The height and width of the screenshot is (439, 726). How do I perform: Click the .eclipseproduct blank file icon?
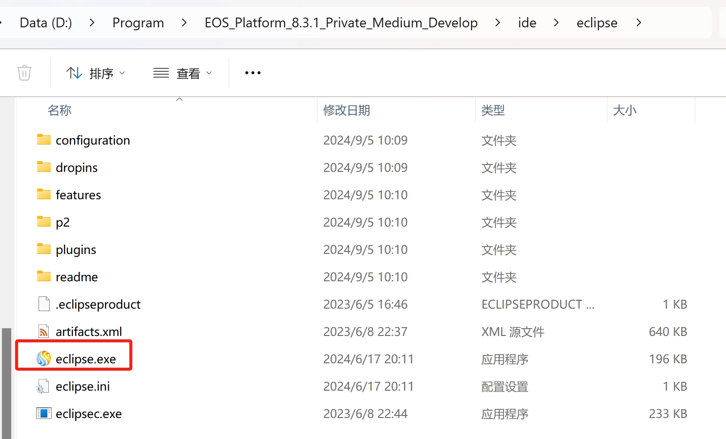point(44,304)
